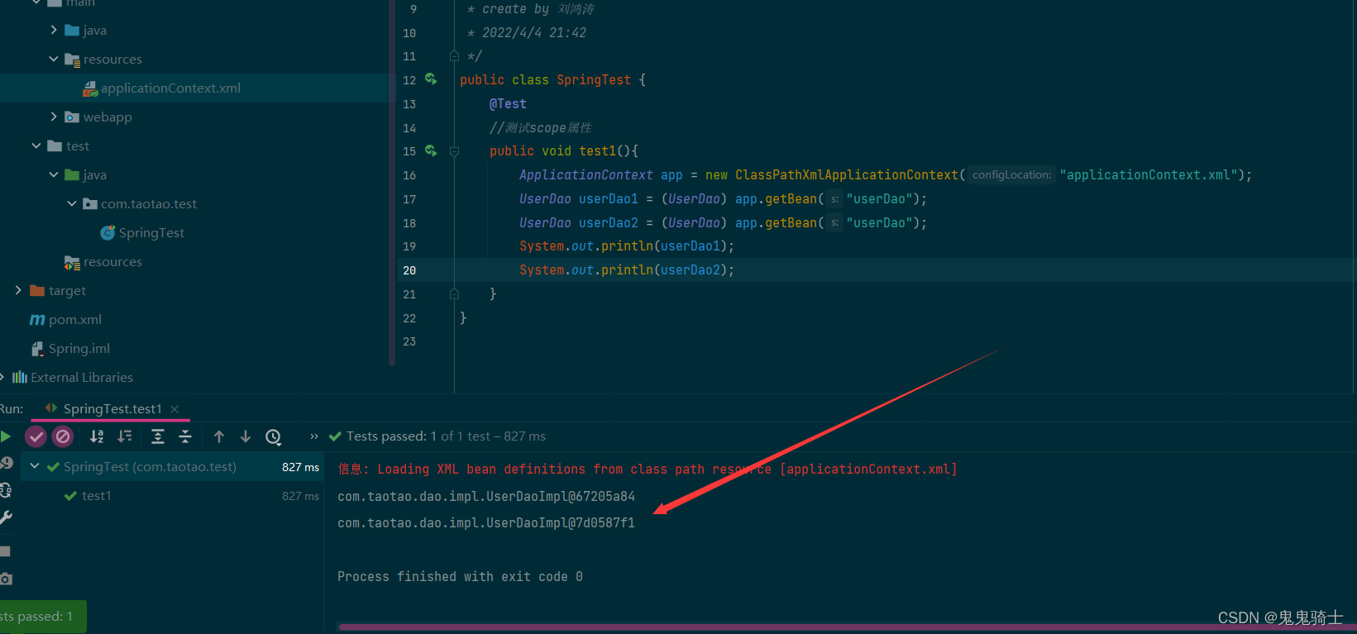
Task: Click the Loading XML bean definitions log line
Action: 647,469
